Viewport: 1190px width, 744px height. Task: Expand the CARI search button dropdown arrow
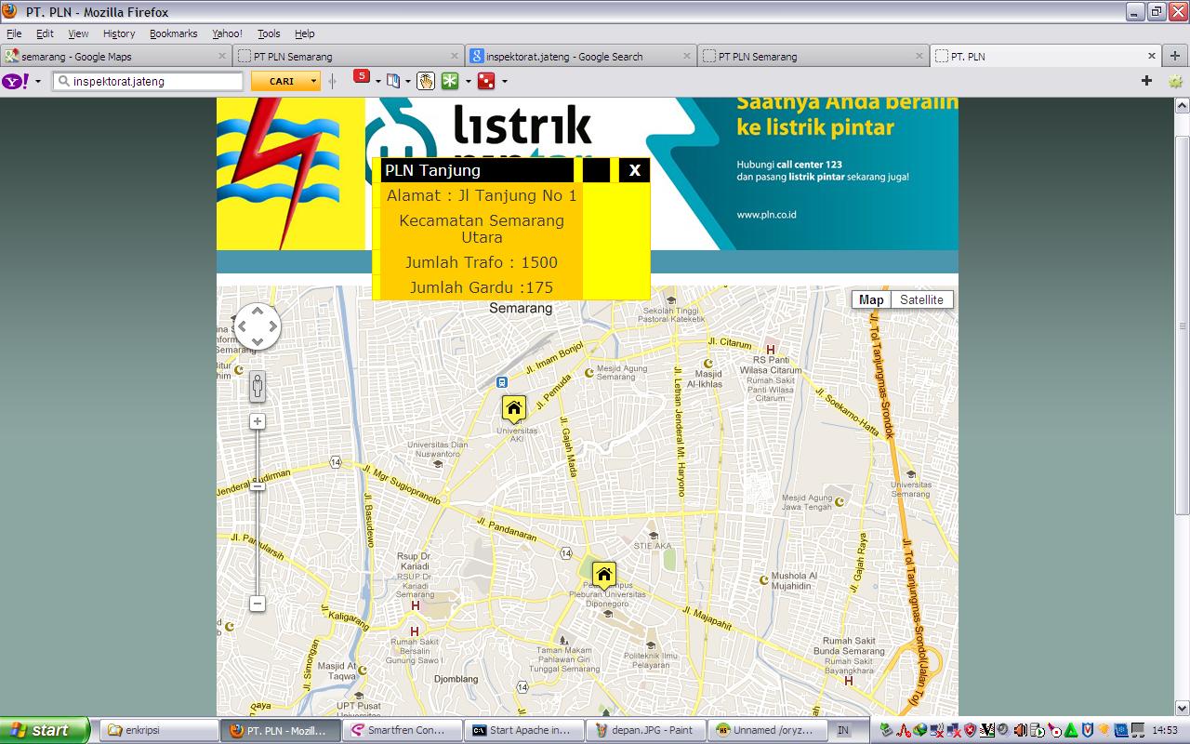(313, 81)
